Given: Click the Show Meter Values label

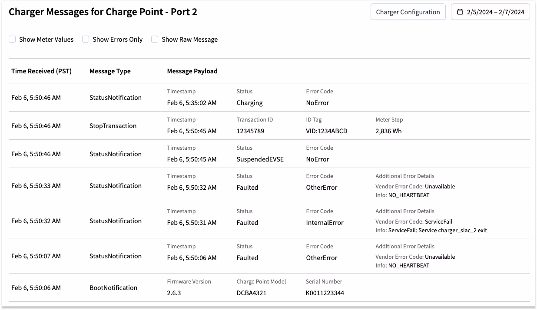Looking at the screenshot, I should [x=46, y=39].
